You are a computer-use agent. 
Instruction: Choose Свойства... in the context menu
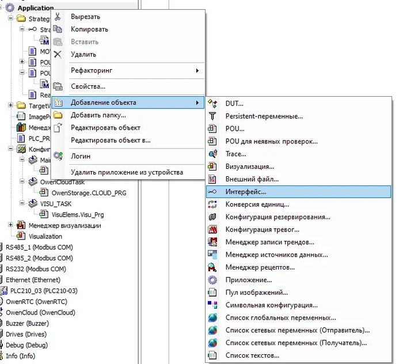(x=88, y=86)
